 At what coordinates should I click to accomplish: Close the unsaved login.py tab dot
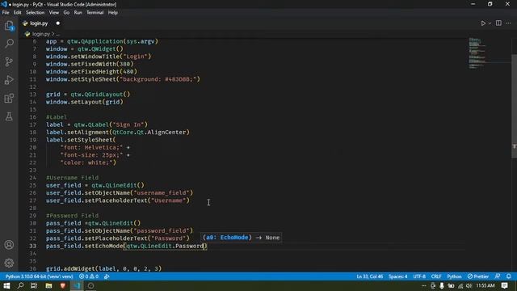pyautogui.click(x=58, y=23)
